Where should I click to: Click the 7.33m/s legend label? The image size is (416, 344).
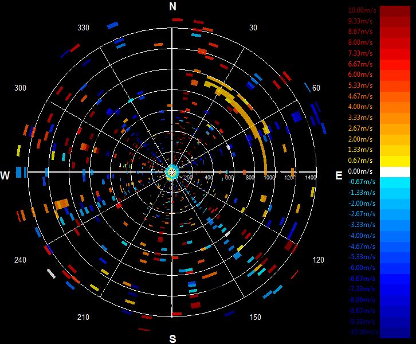tap(360, 53)
